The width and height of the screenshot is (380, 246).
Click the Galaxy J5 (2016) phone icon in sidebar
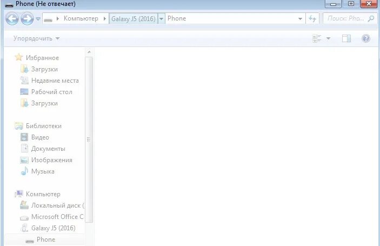coord(24,228)
